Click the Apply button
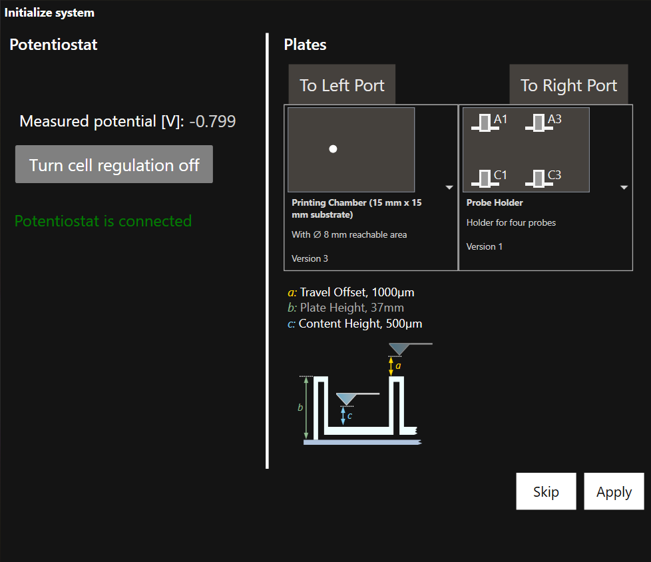Viewport: 651px width, 562px height. pyautogui.click(x=614, y=491)
